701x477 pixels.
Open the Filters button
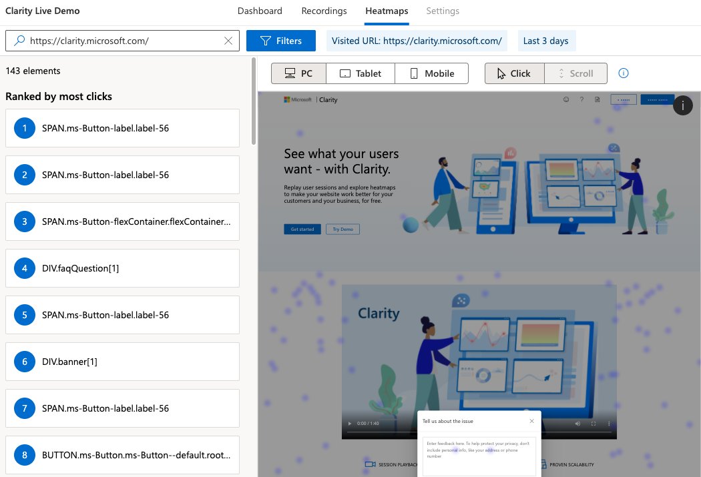coord(281,41)
